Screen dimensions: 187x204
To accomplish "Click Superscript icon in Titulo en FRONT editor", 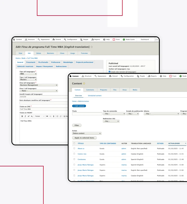I will pos(29,116).
